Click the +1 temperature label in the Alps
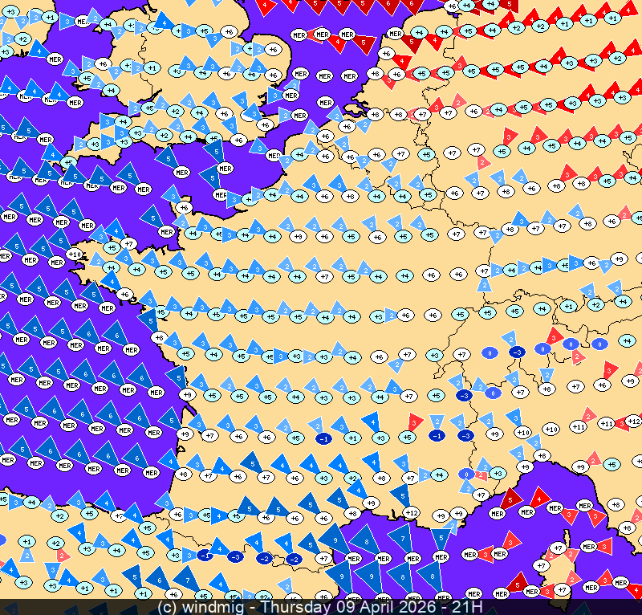Screen dimensions: 642x615 pyautogui.click(x=569, y=306)
